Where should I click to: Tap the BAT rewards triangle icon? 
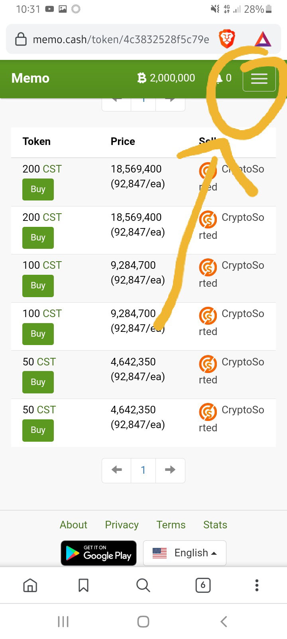click(263, 39)
